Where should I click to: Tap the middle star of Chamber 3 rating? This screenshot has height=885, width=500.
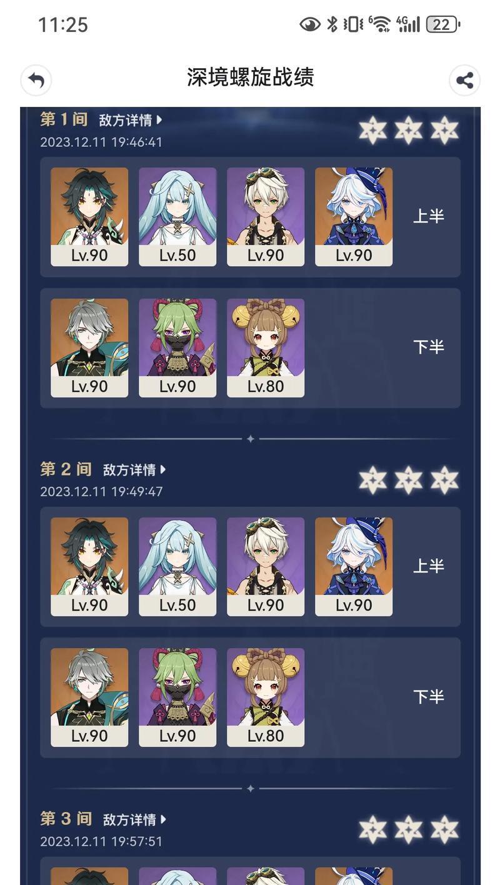409,829
